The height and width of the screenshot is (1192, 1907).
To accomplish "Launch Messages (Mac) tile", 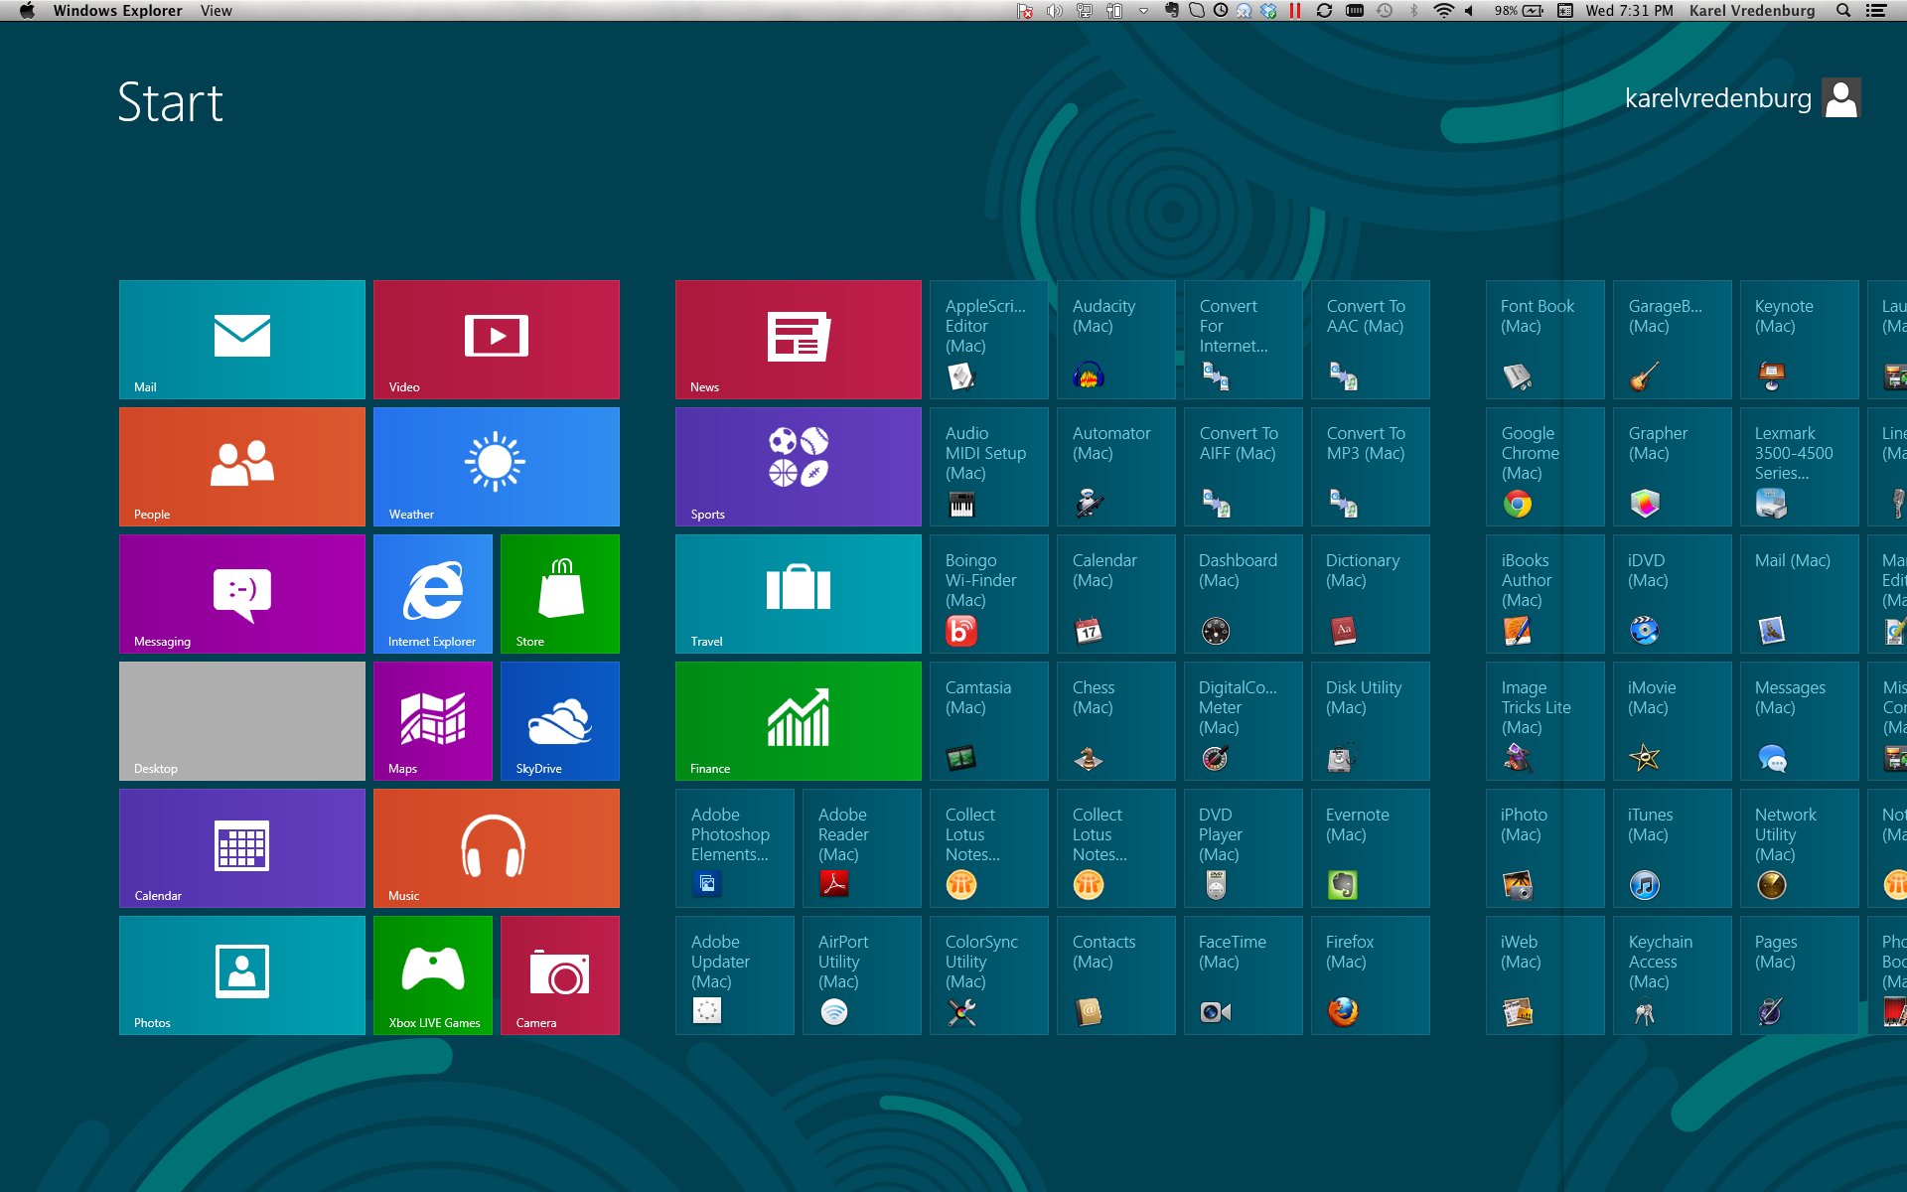I will 1800,721.
